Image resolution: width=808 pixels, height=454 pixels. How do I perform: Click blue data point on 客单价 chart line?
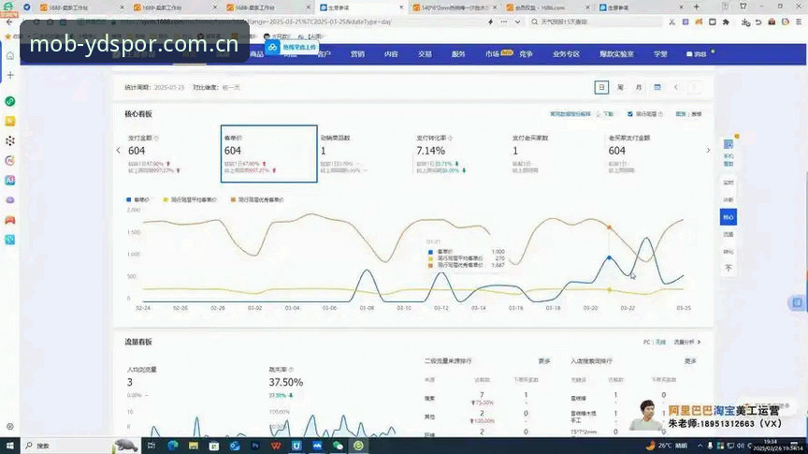coord(609,257)
